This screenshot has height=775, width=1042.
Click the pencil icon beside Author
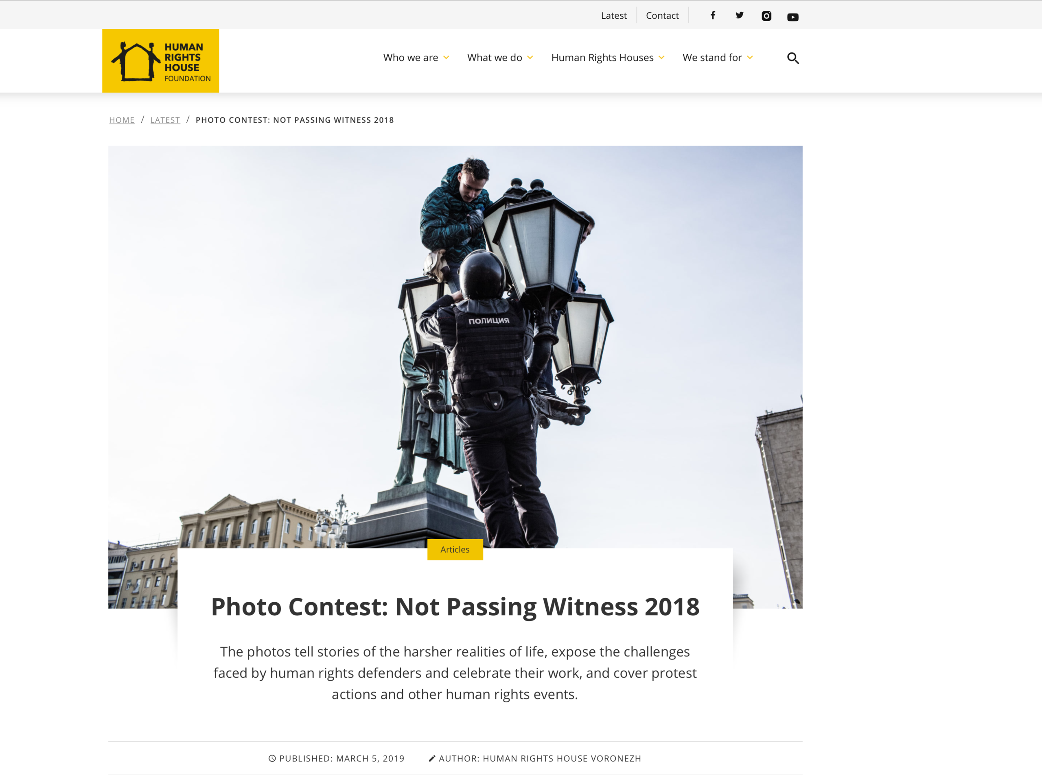tap(432, 758)
